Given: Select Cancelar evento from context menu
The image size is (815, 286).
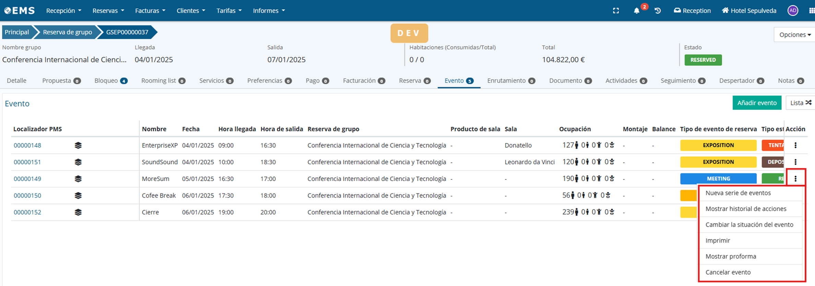Looking at the screenshot, I should tap(728, 272).
